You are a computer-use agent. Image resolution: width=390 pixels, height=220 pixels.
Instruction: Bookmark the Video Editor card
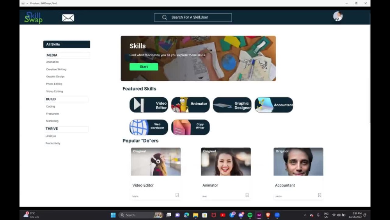point(177,195)
